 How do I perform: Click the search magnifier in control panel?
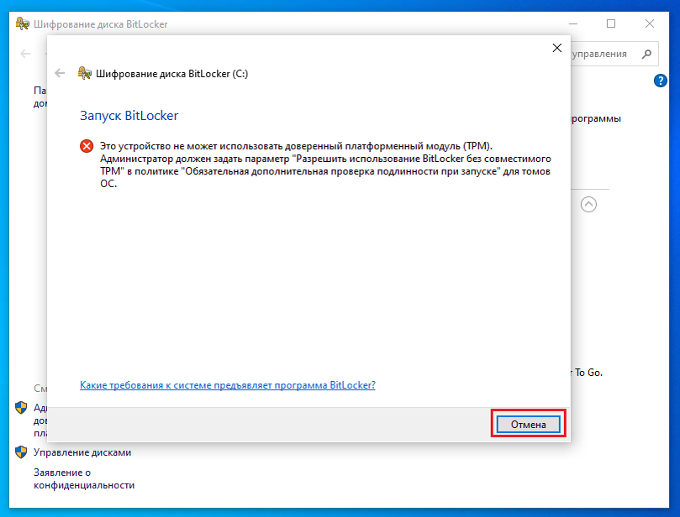click(646, 54)
